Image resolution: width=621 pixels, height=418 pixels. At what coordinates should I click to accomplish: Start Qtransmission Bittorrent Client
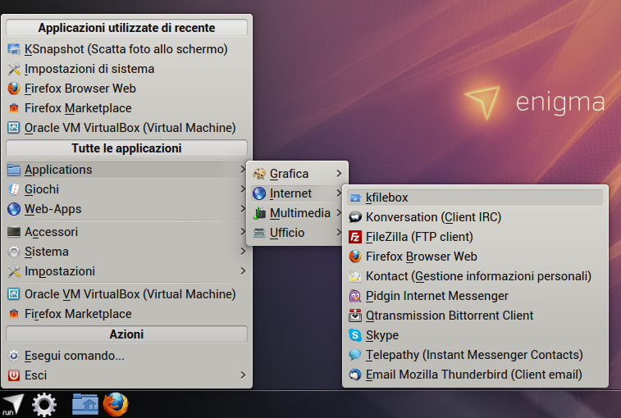pos(475,316)
